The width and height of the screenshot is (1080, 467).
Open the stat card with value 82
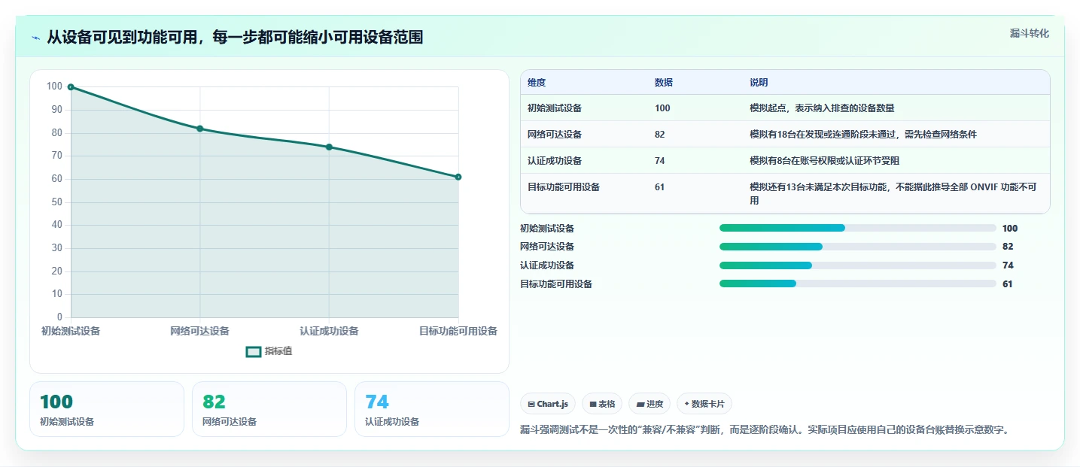(269, 409)
